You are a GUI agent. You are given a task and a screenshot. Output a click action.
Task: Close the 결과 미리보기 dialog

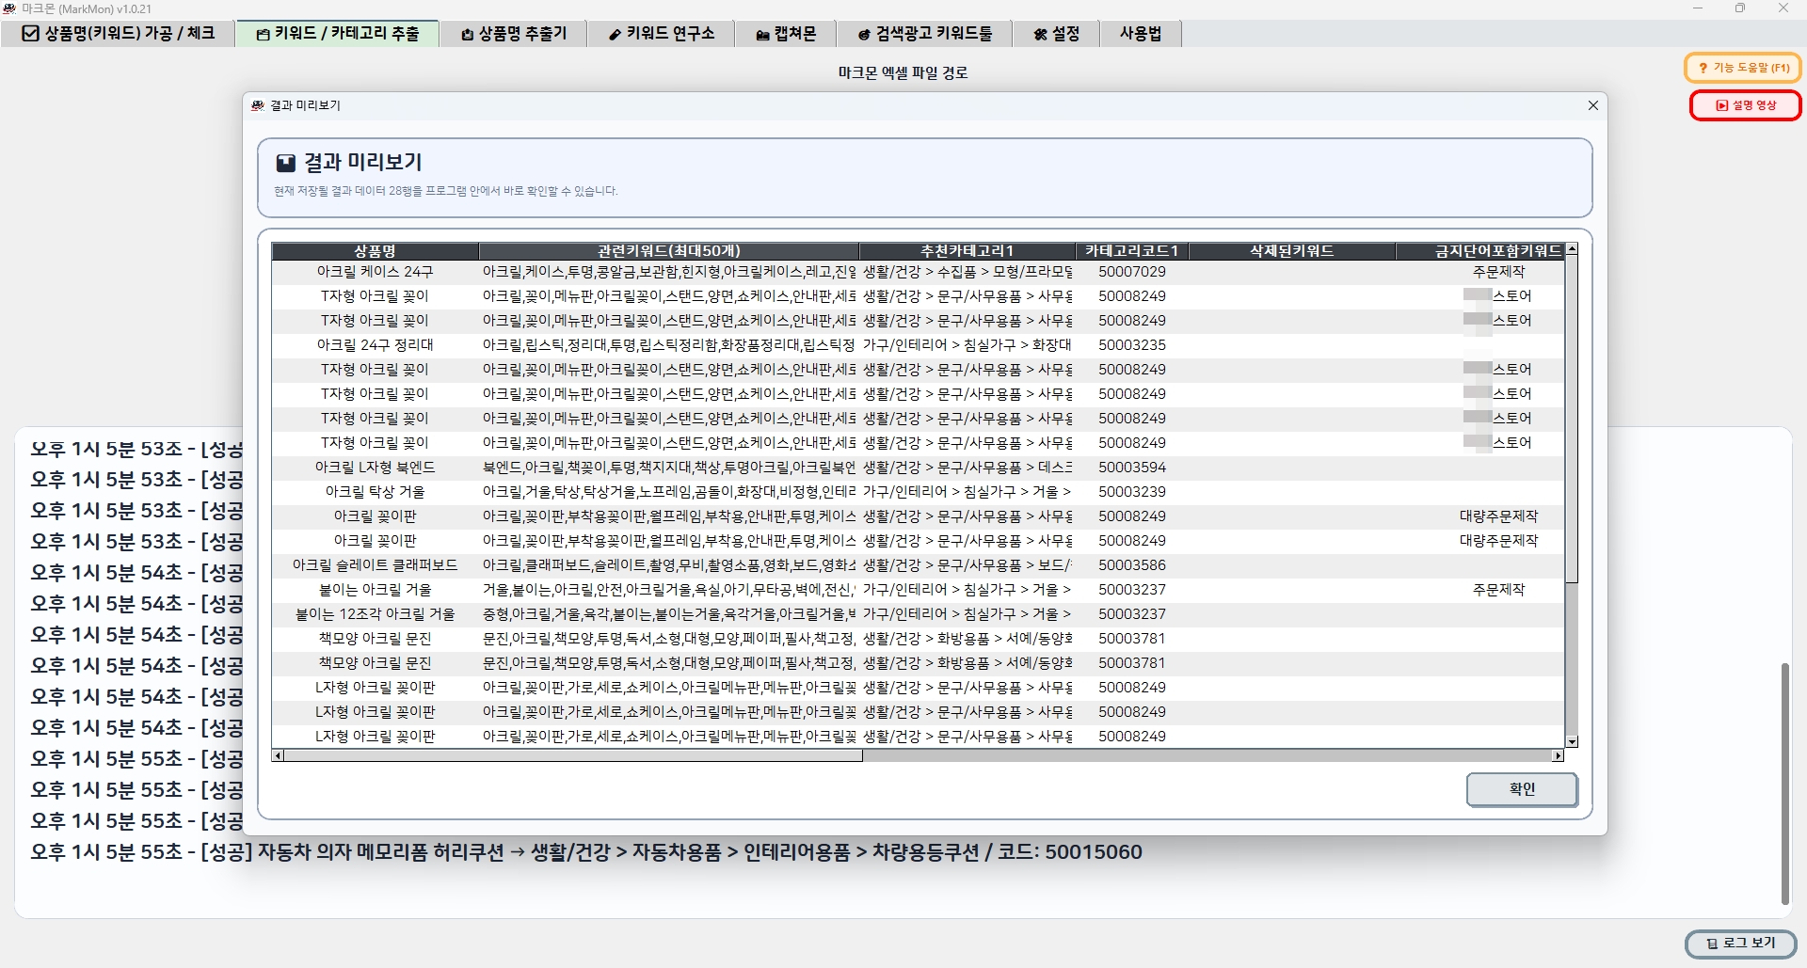tap(1593, 105)
